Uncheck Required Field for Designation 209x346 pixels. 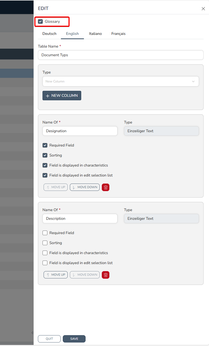coord(45,145)
